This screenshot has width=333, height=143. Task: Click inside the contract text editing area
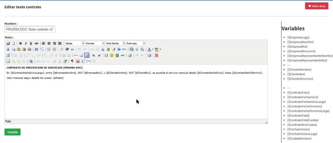[136, 92]
